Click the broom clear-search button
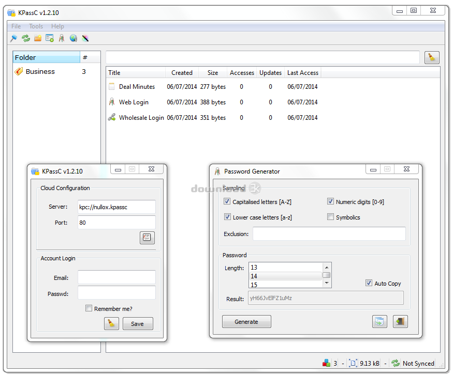The image size is (453, 376). [x=432, y=57]
